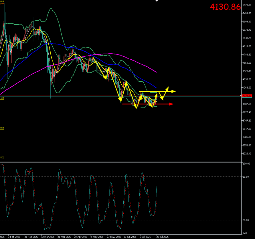Viewport: 255px width, 239px height.
Task: Select the 20.00 oscillator level label
Action: pyautogui.click(x=246, y=220)
